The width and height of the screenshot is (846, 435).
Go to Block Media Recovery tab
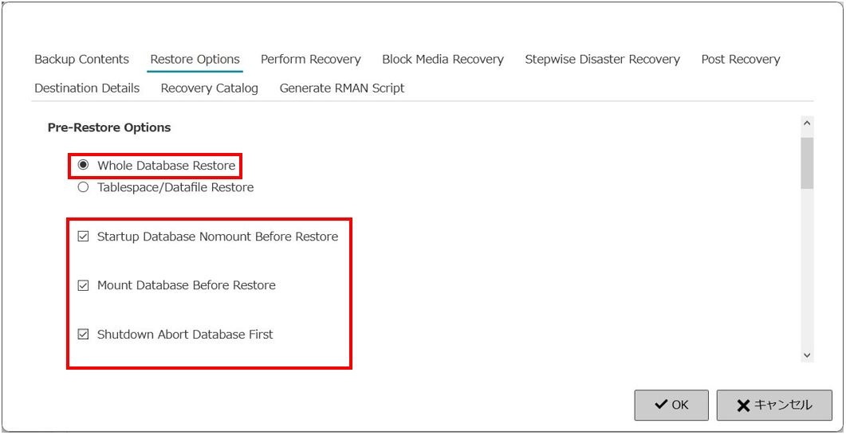[x=443, y=59]
